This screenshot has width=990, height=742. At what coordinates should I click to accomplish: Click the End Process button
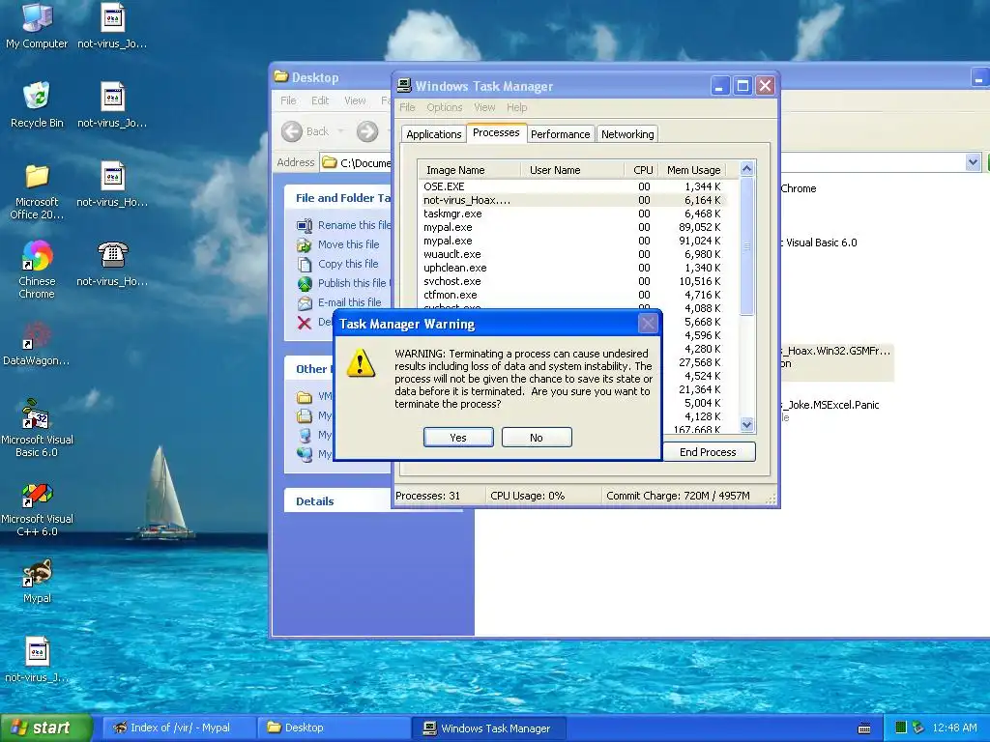[709, 452]
